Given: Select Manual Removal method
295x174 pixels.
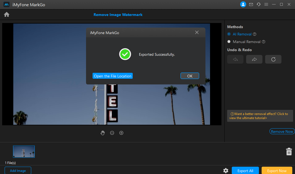Looking at the screenshot, I should [229, 42].
